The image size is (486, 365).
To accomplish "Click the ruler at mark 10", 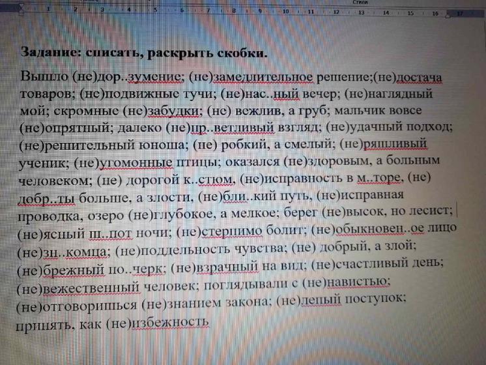I will point(285,11).
